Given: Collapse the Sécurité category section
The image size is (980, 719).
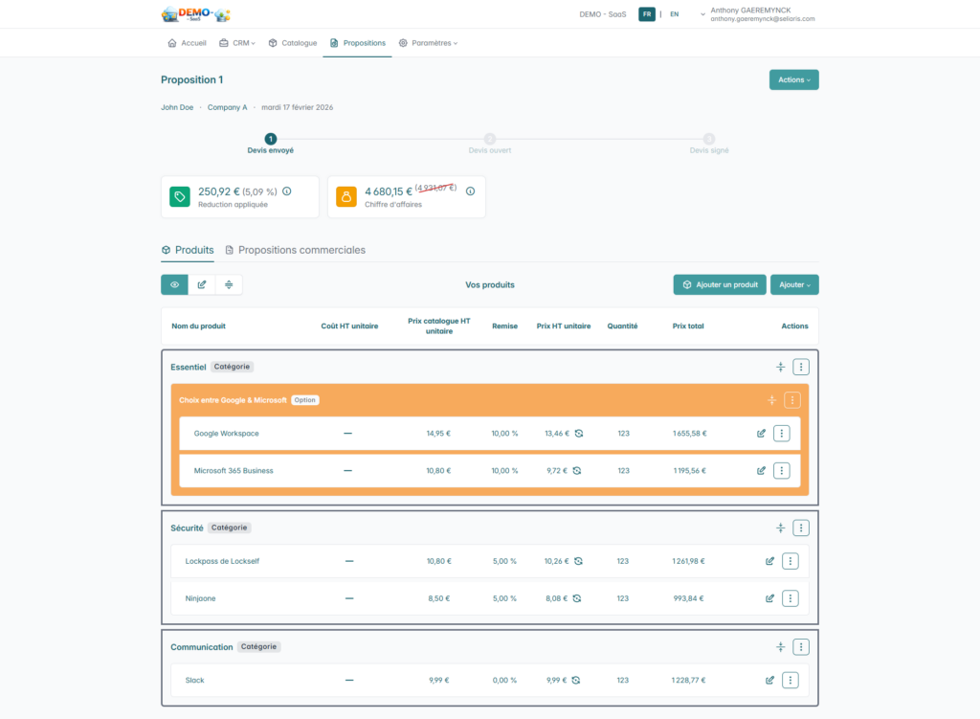Looking at the screenshot, I should (x=780, y=528).
